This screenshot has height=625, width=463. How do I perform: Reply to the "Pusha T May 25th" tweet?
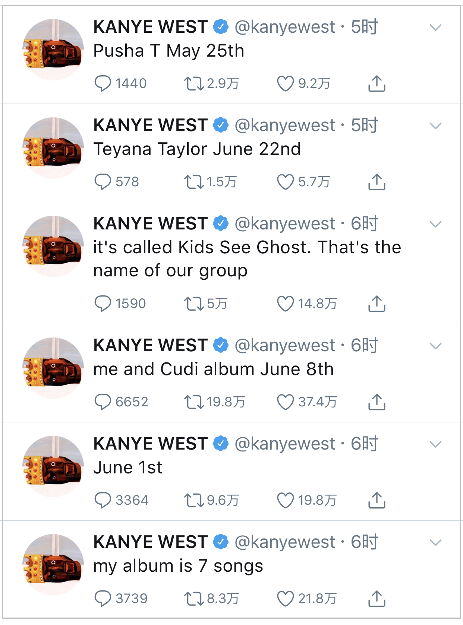click(103, 83)
